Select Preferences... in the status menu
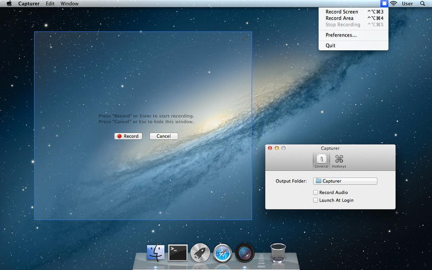Viewport: 432px width, 270px height. click(x=341, y=35)
